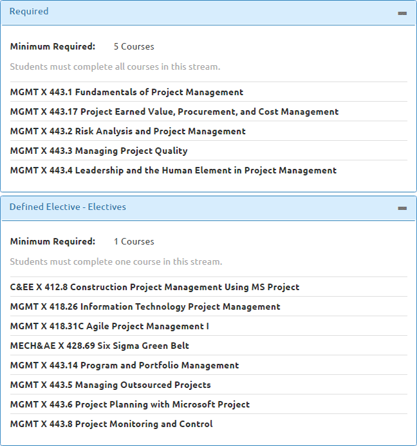Open MGMT X 443.17 Project Earned Value course
Viewport: 417px width, 446px height.
click(x=174, y=111)
